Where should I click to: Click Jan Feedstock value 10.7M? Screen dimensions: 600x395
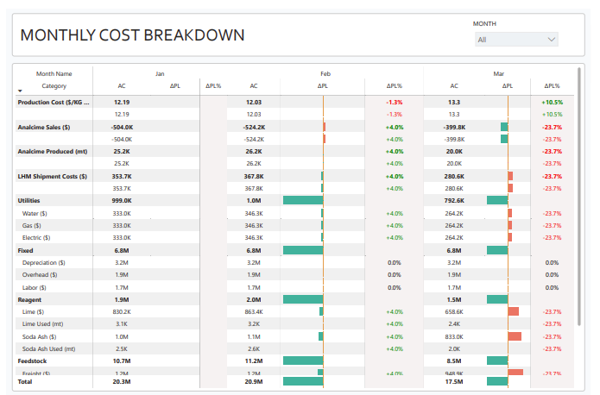[122, 361]
